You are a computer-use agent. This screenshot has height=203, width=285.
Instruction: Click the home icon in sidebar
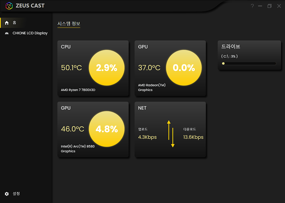[7, 23]
